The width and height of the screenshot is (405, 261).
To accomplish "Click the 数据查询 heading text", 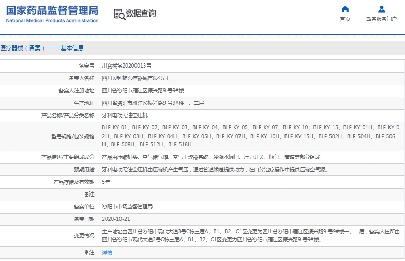I will coord(141,13).
